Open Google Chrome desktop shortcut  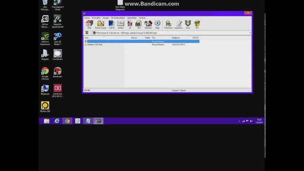click(45, 74)
